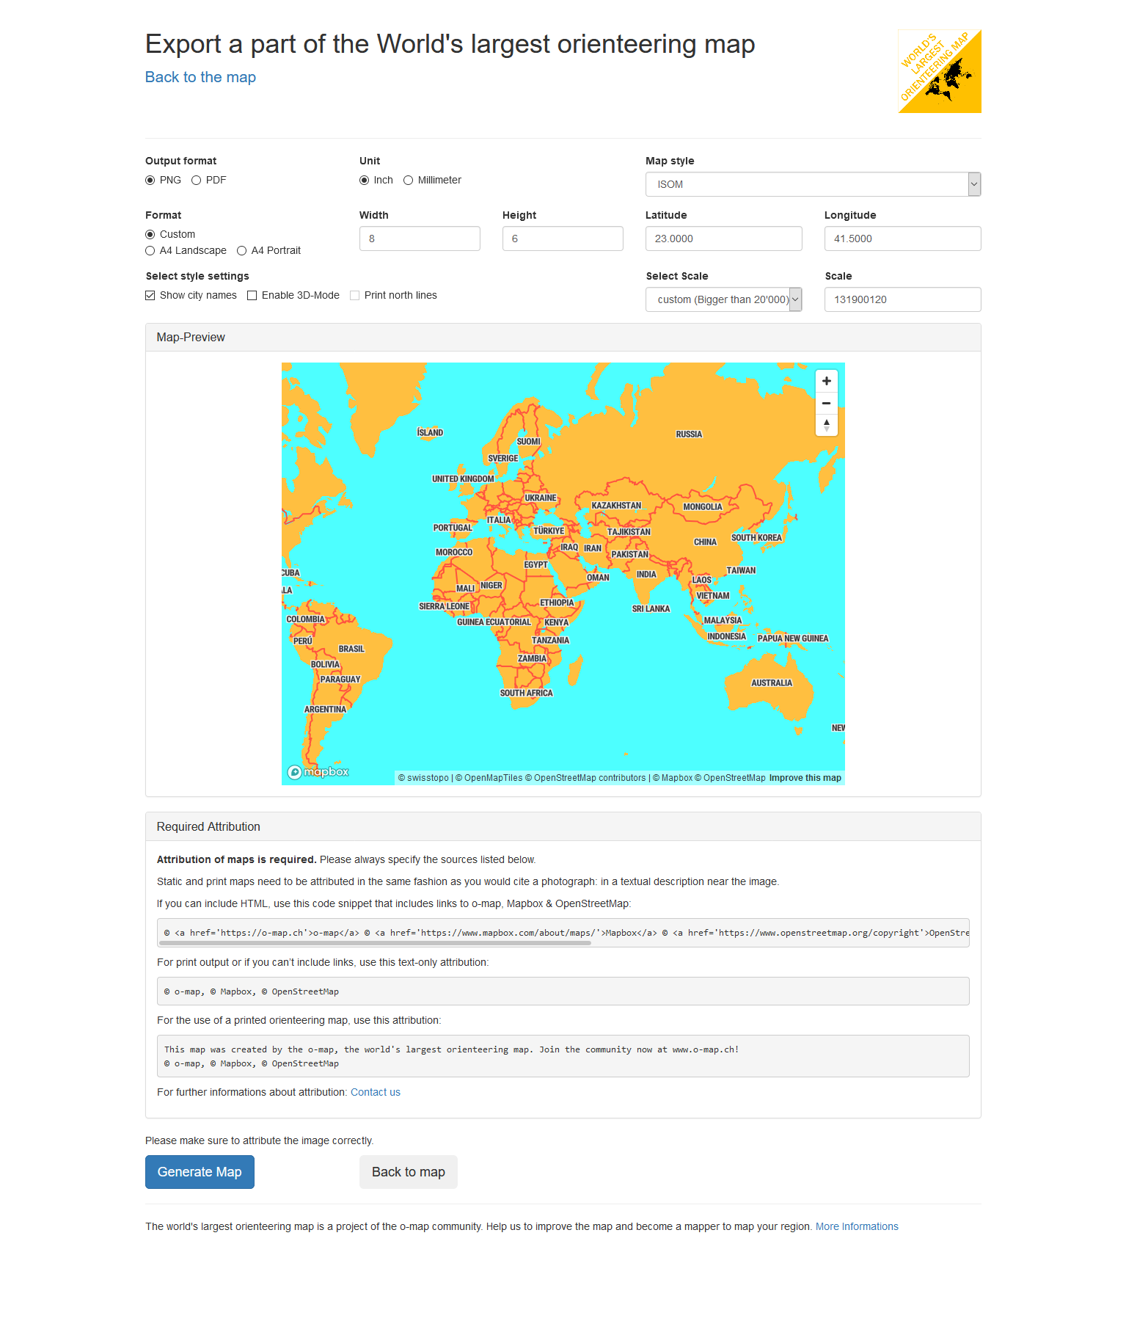Click the MONGOLIA map label
1126x1321 pixels.
(x=703, y=507)
